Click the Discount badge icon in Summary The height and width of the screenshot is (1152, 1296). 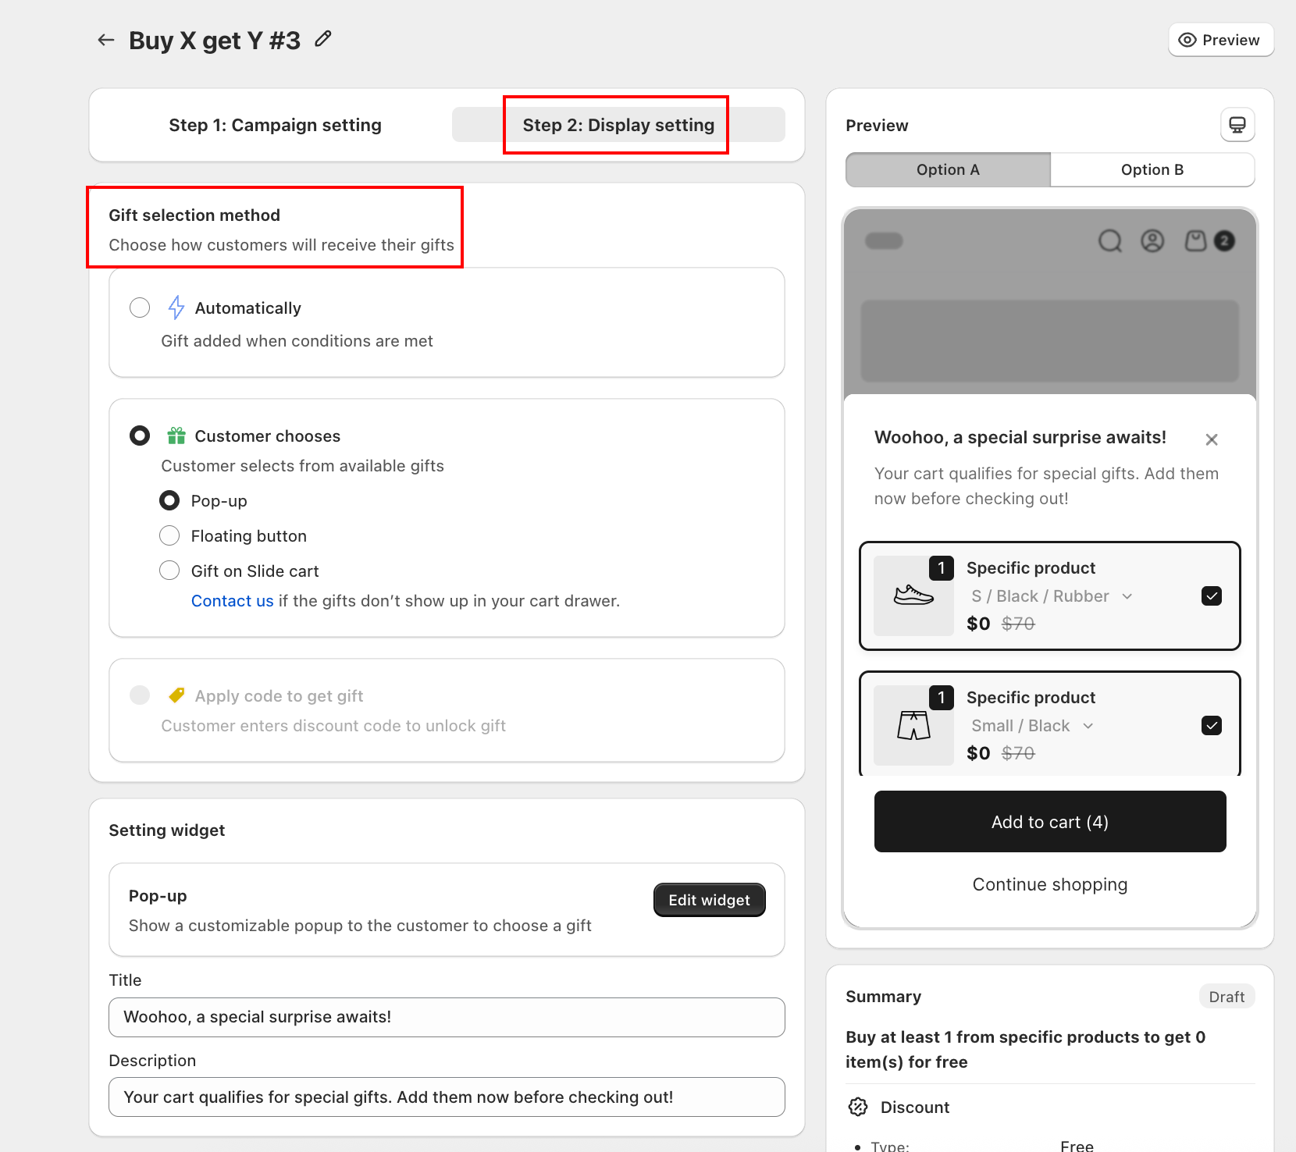click(x=858, y=1107)
